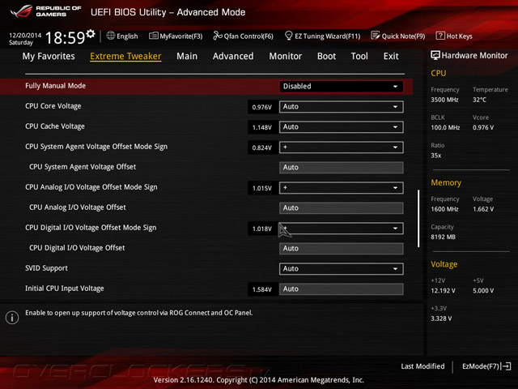Click the 1.584V Initial CPU Input reading
The width and height of the screenshot is (518, 389).
[x=262, y=289]
